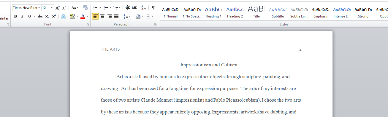The height and width of the screenshot is (117, 388).
Task: Apply Text Effects glowing A icon
Action: point(64,16)
